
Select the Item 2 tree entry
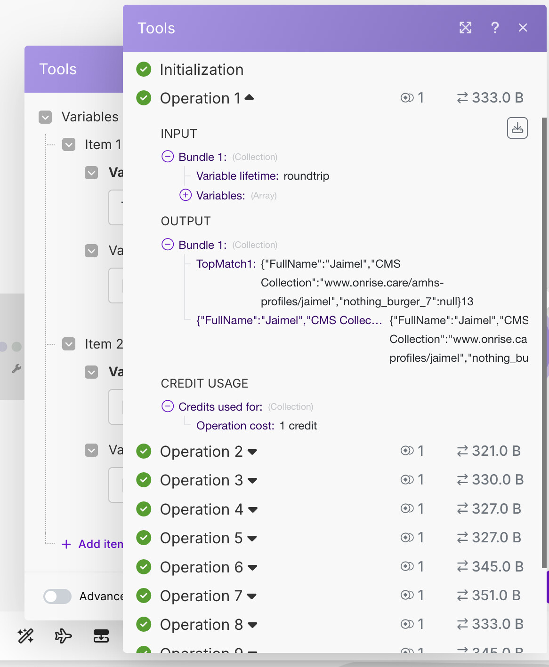click(104, 344)
